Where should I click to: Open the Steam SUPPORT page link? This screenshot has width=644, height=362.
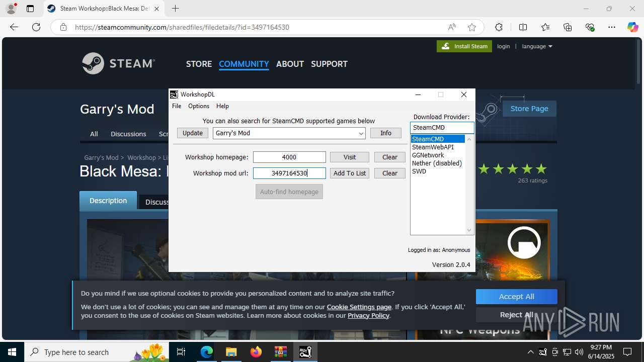pyautogui.click(x=329, y=64)
